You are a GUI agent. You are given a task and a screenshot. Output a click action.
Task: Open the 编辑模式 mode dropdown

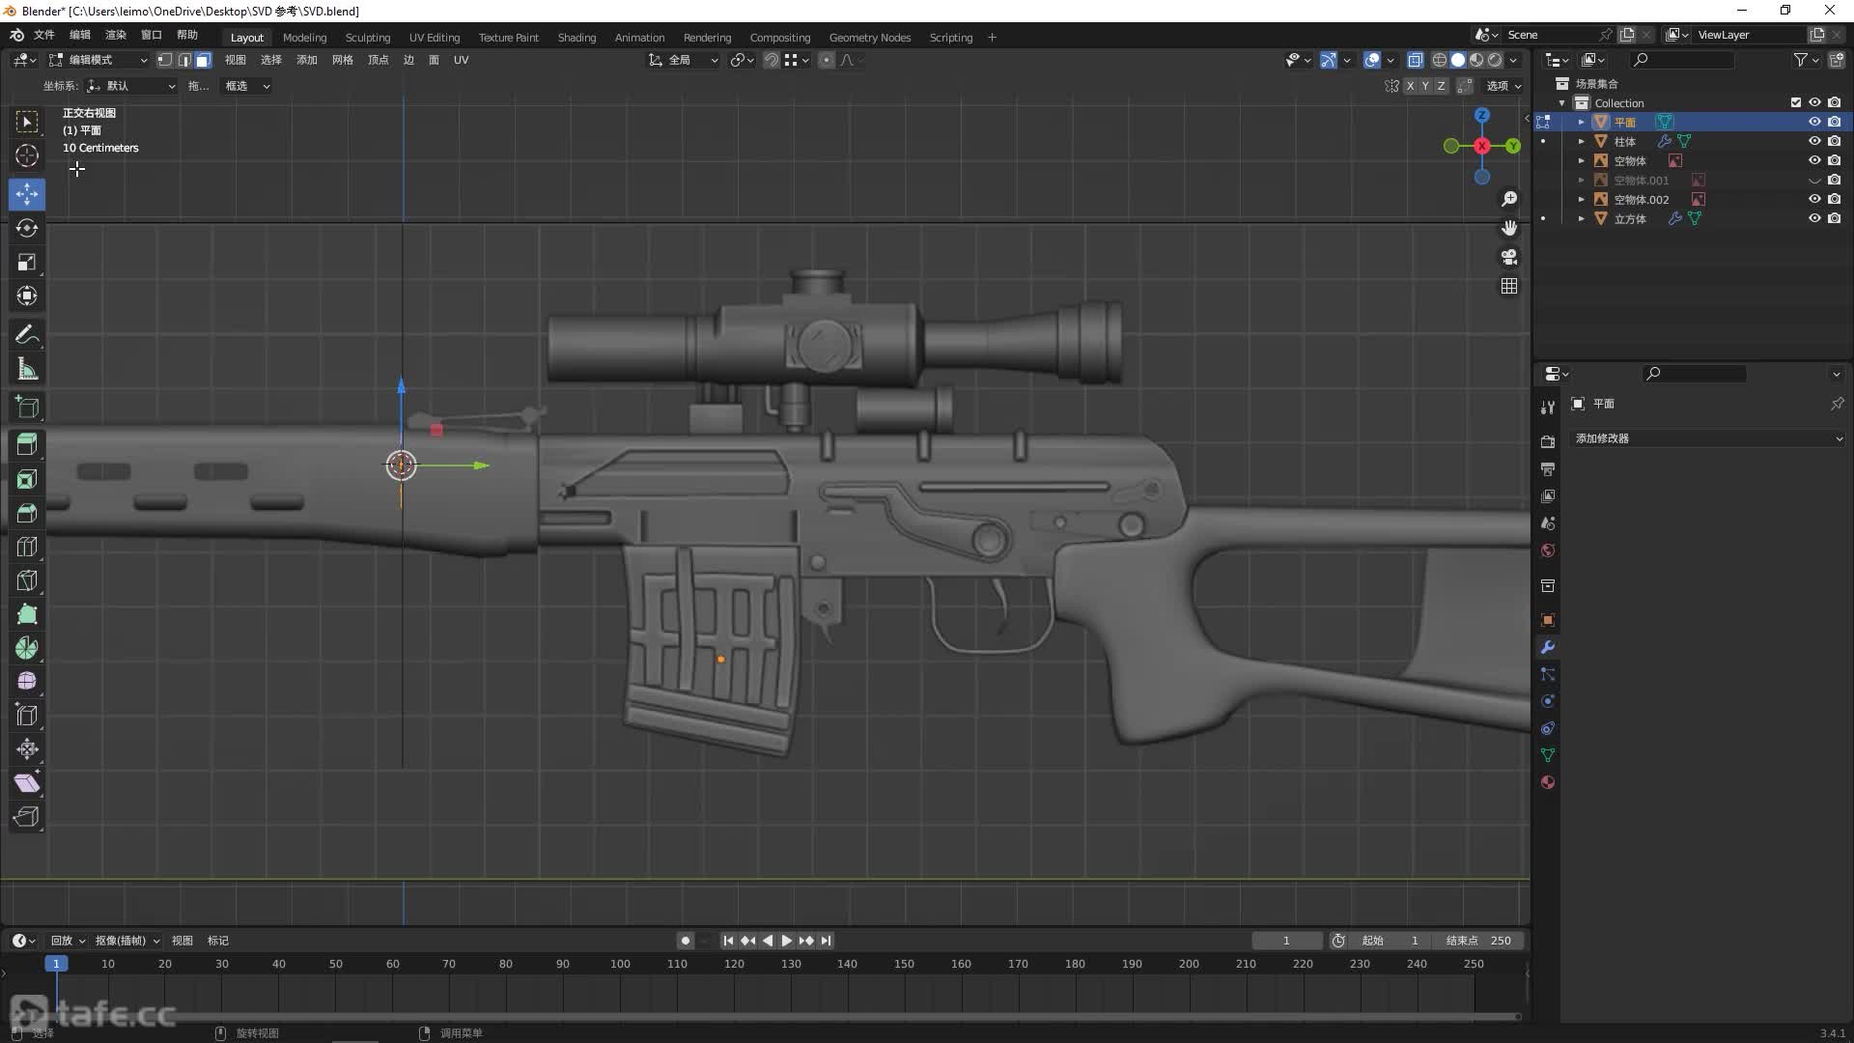pos(98,60)
